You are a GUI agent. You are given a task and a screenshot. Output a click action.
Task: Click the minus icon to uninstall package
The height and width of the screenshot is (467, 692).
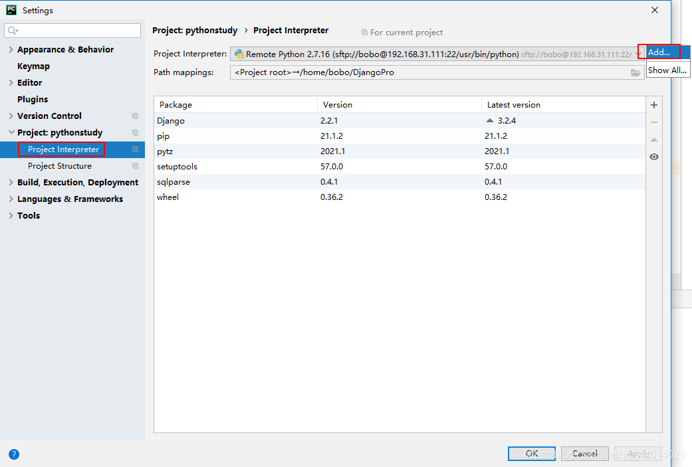654,122
